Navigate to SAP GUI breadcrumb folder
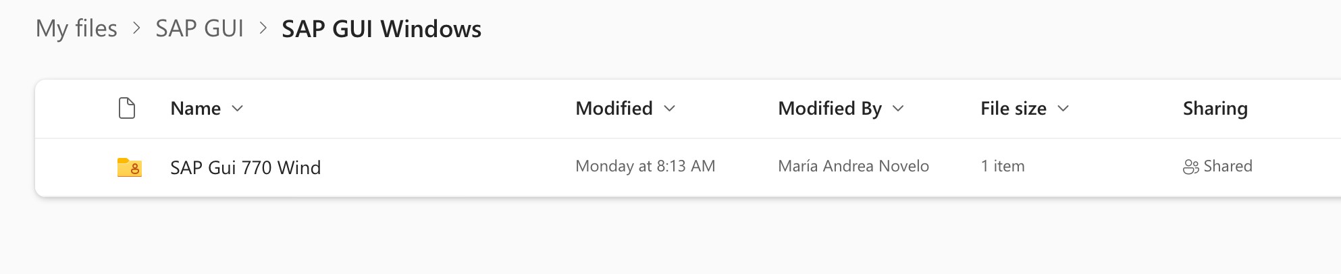The width and height of the screenshot is (1341, 274). (x=199, y=28)
